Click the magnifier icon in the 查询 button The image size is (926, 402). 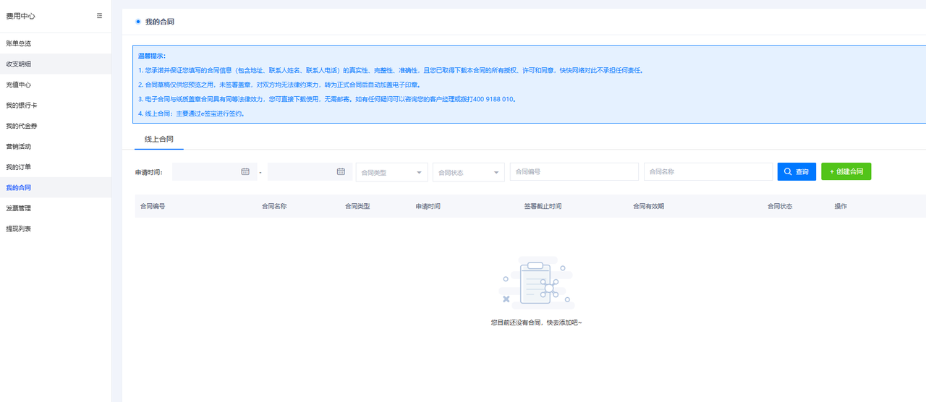pyautogui.click(x=788, y=172)
